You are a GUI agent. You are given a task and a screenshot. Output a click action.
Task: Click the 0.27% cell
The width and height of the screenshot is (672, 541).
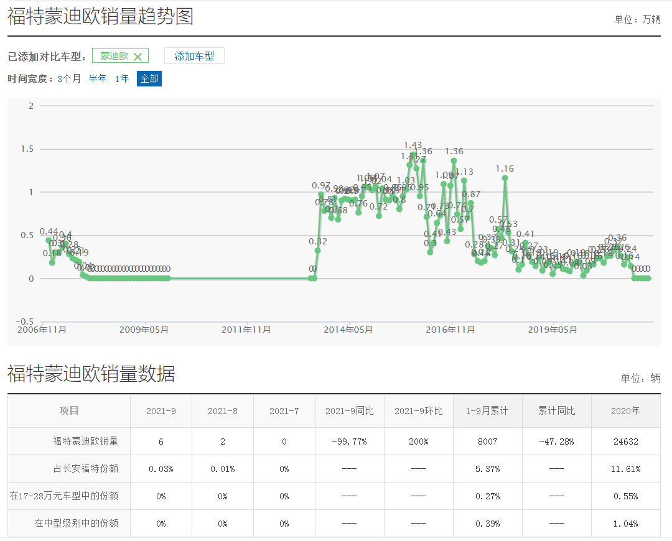pos(488,496)
